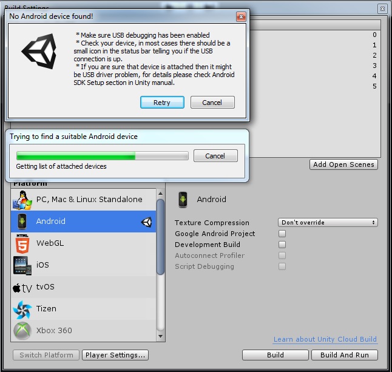Click the Android phone icon in platform list
Screen dimensions: 392x372
pos(22,222)
